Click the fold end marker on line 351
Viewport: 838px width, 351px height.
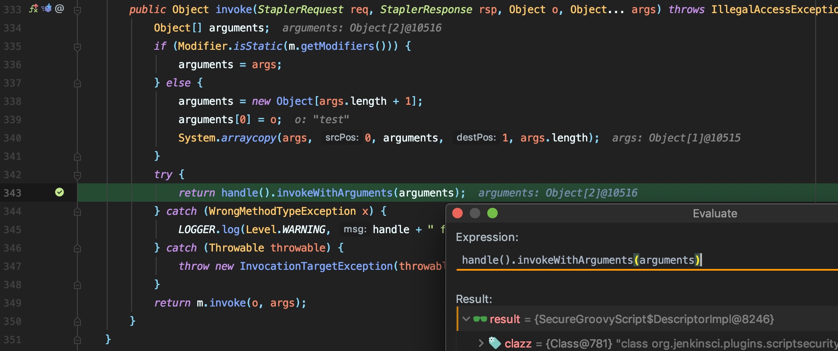point(77,340)
